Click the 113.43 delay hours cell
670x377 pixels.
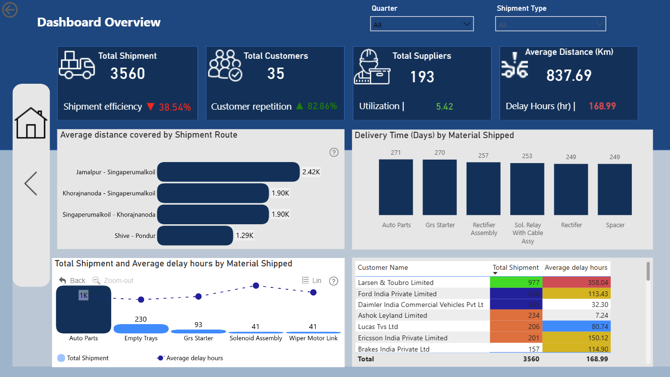pos(576,294)
